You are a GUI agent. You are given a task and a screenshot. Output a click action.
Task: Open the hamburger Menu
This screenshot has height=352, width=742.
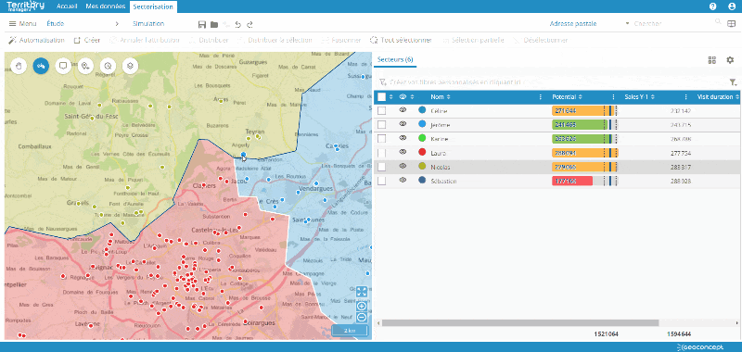click(22, 24)
